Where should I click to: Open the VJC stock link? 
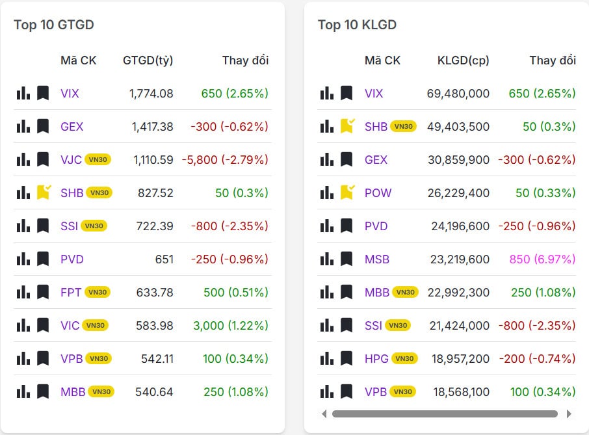click(71, 160)
